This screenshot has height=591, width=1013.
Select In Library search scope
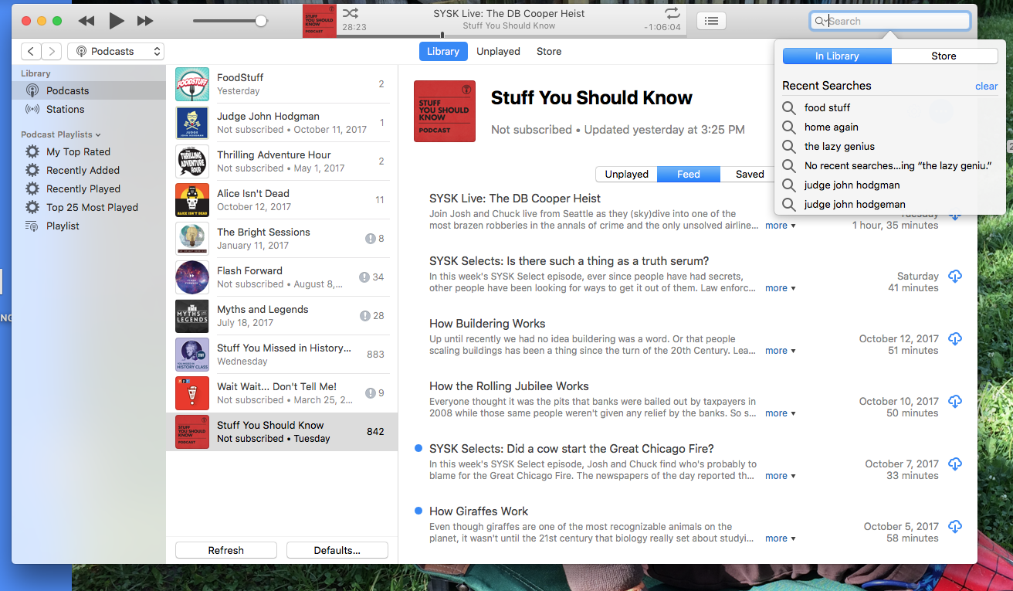(837, 56)
